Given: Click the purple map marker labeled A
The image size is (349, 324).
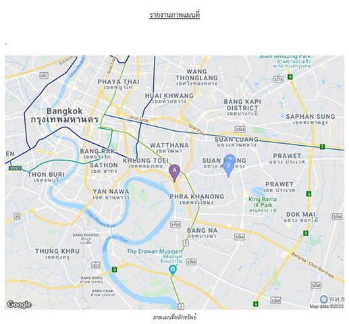Looking at the screenshot, I should pyautogui.click(x=174, y=173).
